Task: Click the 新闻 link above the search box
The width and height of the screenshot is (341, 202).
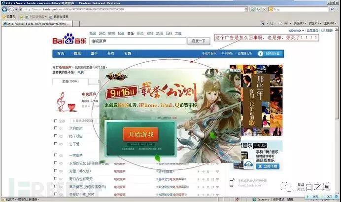Action: (x=93, y=34)
